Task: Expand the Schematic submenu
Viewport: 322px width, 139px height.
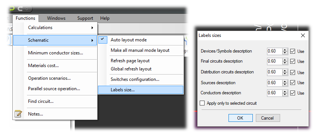Action: pyautogui.click(x=55, y=40)
